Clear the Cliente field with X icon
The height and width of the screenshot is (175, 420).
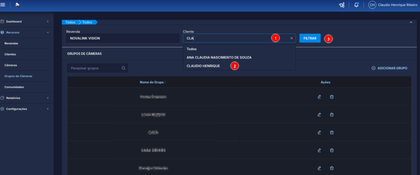(x=292, y=38)
